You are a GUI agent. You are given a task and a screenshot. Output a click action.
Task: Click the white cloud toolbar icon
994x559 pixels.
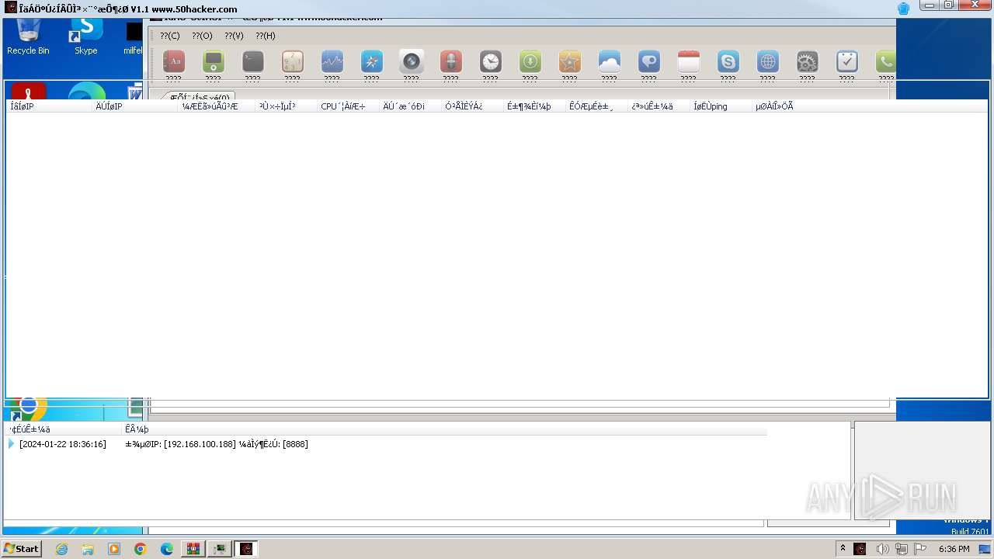609,61
